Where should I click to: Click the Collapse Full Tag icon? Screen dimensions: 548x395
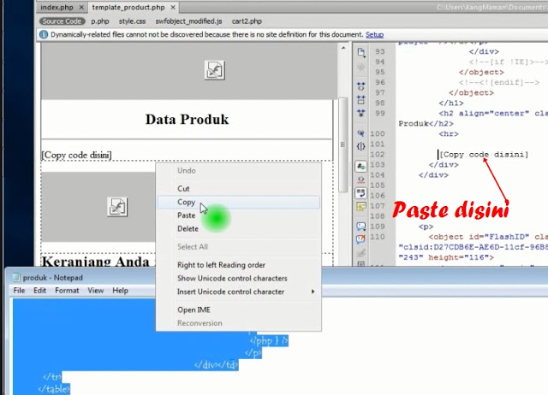[361, 85]
